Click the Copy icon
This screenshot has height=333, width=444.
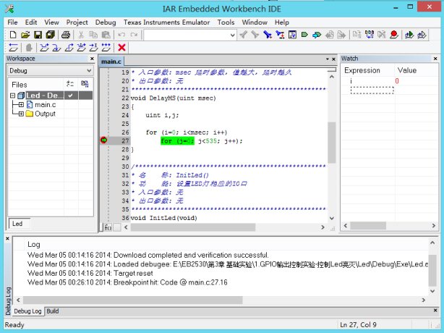(x=93, y=35)
